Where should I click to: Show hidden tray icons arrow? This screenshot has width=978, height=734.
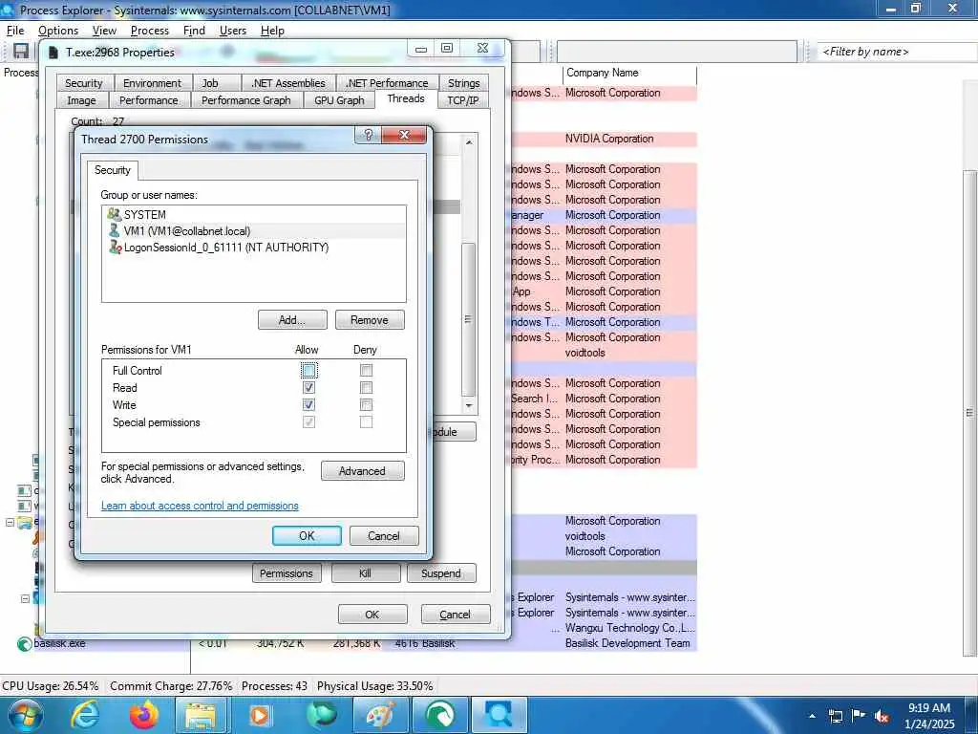[812, 716]
